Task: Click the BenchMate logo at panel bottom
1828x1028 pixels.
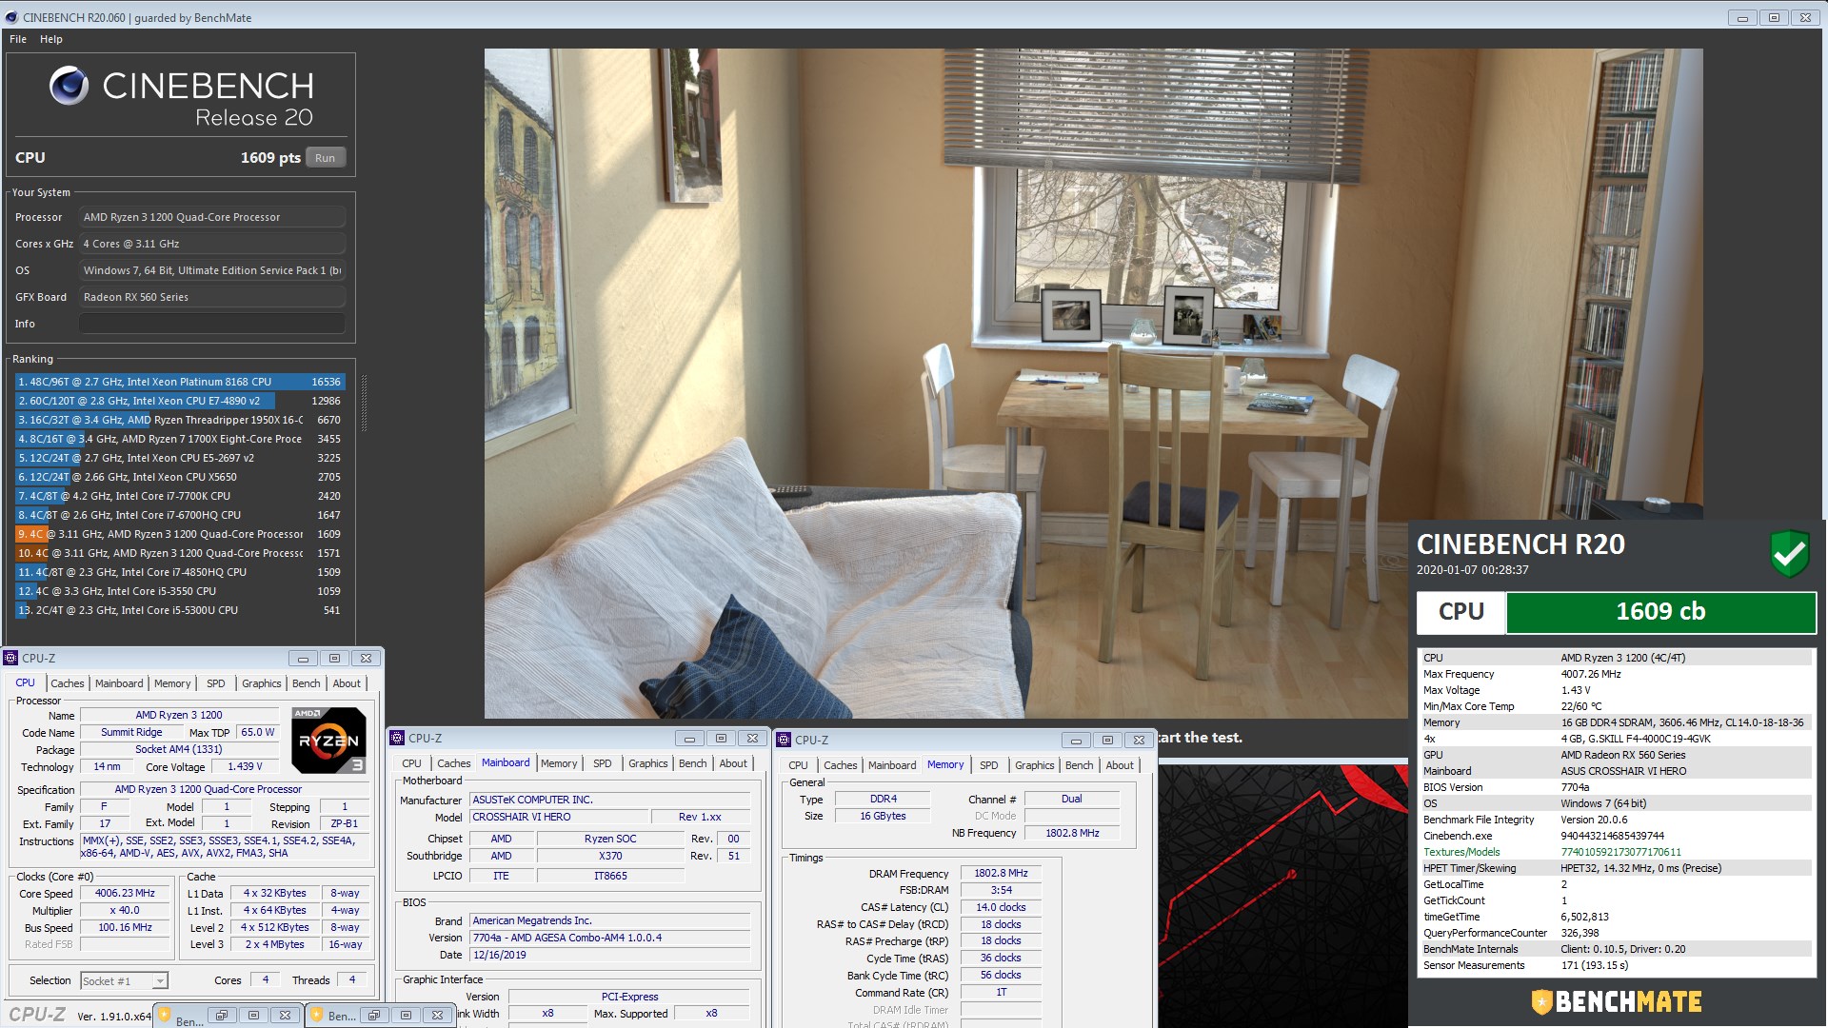Action: (1617, 1001)
